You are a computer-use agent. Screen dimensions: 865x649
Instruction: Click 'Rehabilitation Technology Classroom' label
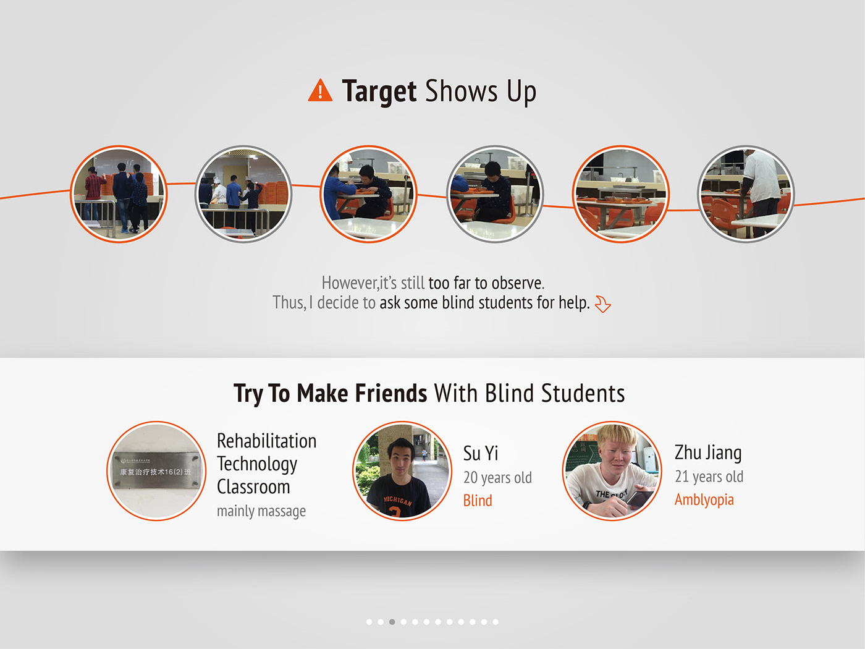point(266,464)
